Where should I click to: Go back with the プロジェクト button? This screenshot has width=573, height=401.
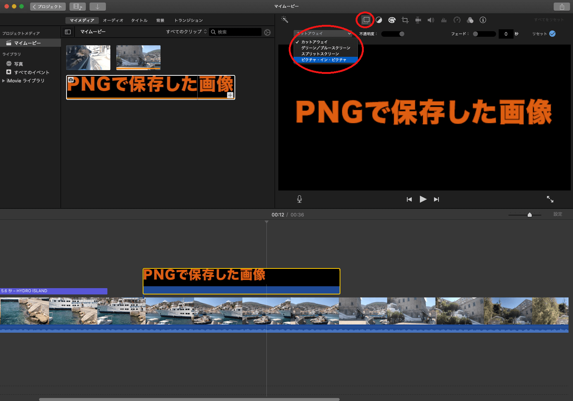(48, 7)
